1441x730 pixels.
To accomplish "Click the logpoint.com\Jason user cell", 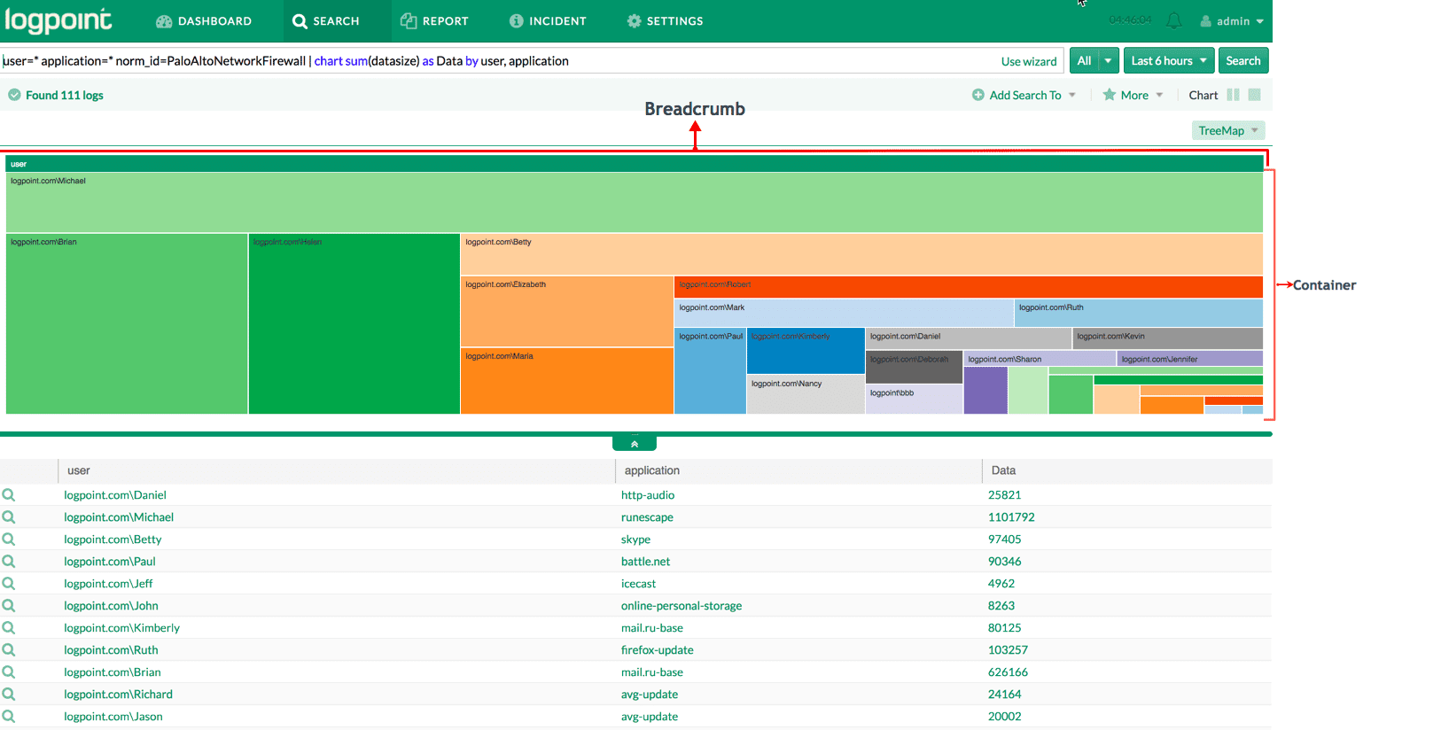I will point(113,717).
